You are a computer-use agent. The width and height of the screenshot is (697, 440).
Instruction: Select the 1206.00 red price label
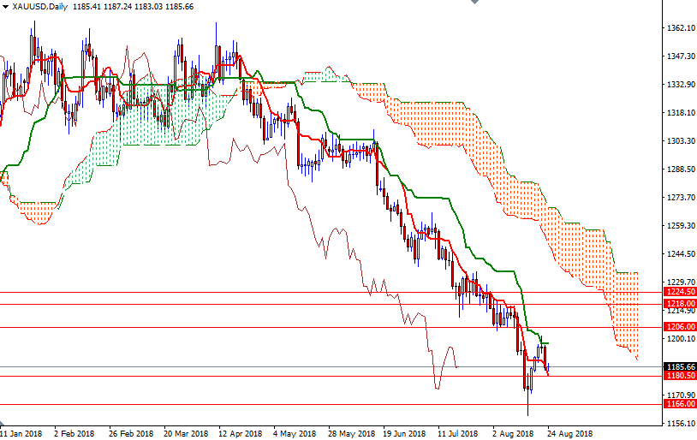(x=681, y=327)
